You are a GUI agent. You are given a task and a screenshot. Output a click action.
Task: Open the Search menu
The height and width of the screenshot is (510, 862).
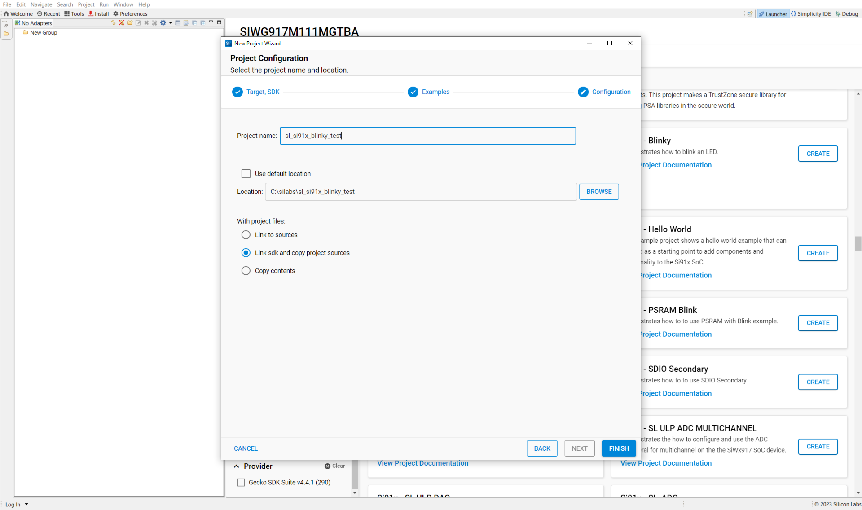tap(65, 4)
